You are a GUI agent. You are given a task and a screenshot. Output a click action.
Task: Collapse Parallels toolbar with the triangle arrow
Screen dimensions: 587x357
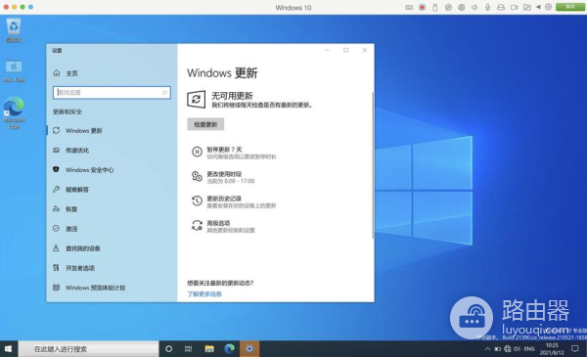click(x=538, y=7)
